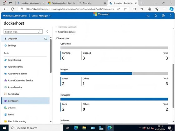
Task: Click the Containers progress bar
Action: [x=114, y=48]
